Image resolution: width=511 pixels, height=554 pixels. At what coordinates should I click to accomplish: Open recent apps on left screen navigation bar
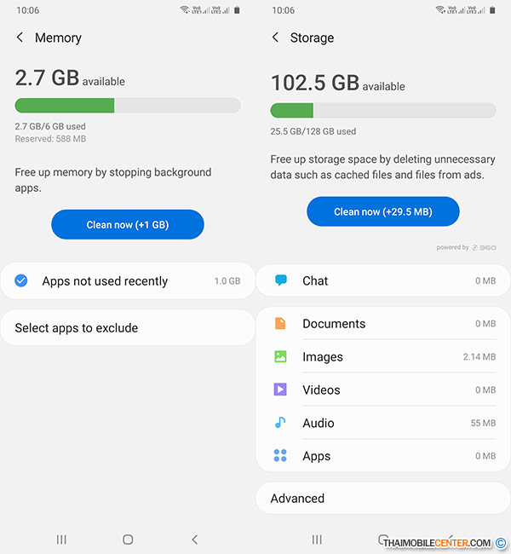click(x=61, y=540)
